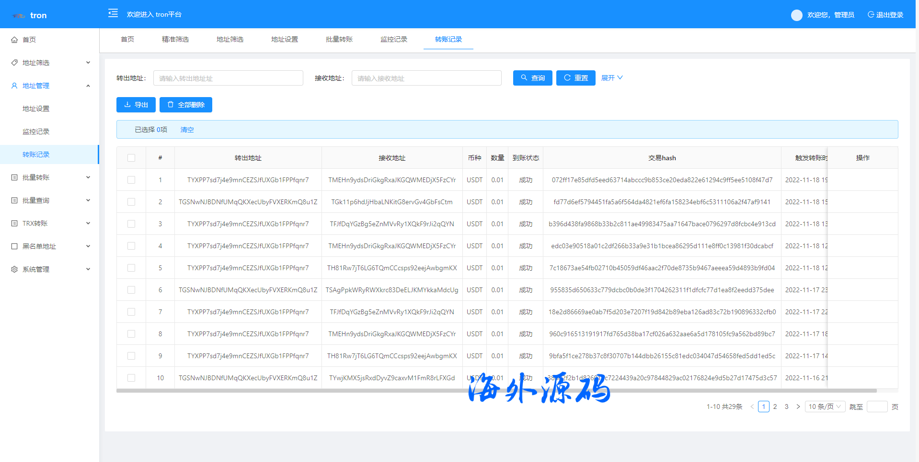The image size is (919, 462).
Task: Toggle the select-all checkbox in table header
Action: pyautogui.click(x=131, y=158)
